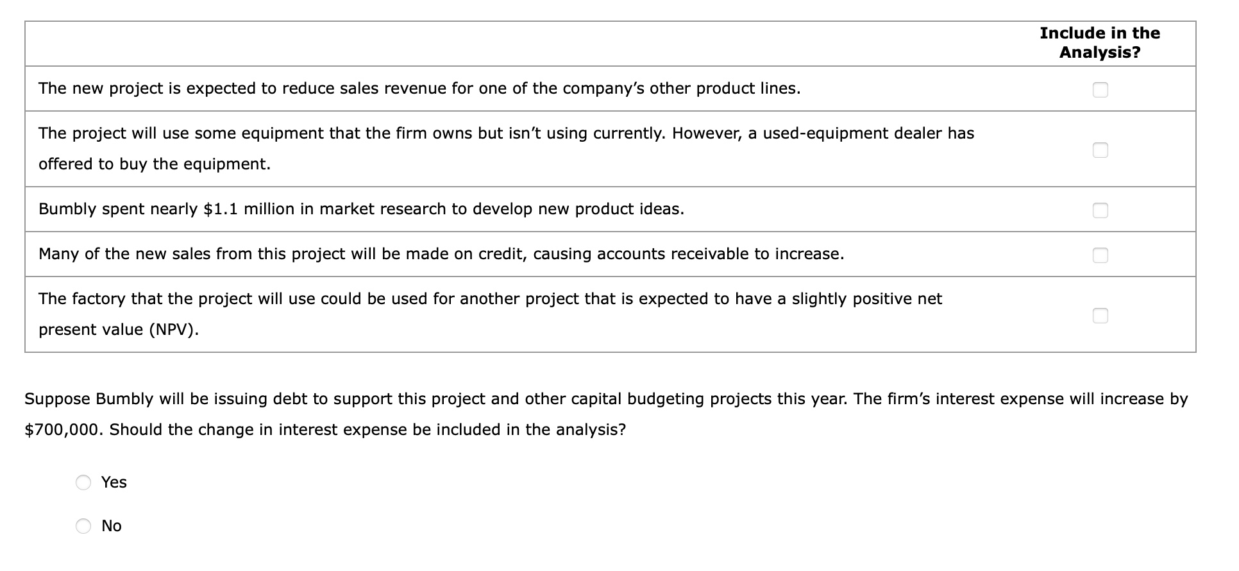The width and height of the screenshot is (1239, 571).
Task: Check the $1.1 million market research box
Action: 1100,210
